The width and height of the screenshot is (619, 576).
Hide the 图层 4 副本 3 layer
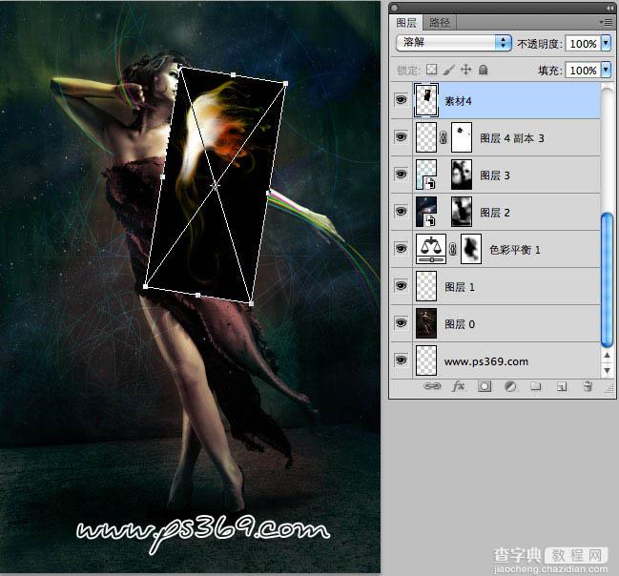(x=402, y=137)
